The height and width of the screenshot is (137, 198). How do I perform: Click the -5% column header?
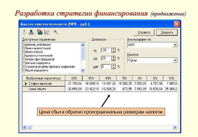click(124, 78)
